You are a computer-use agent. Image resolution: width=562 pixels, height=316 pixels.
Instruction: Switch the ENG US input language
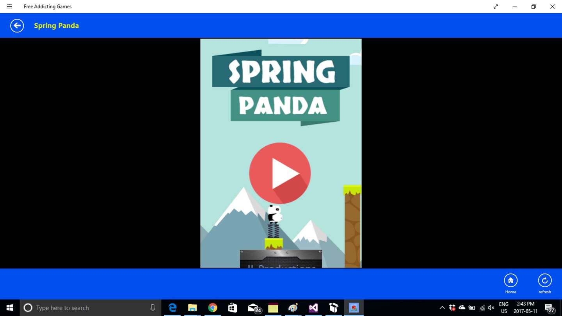click(504, 308)
